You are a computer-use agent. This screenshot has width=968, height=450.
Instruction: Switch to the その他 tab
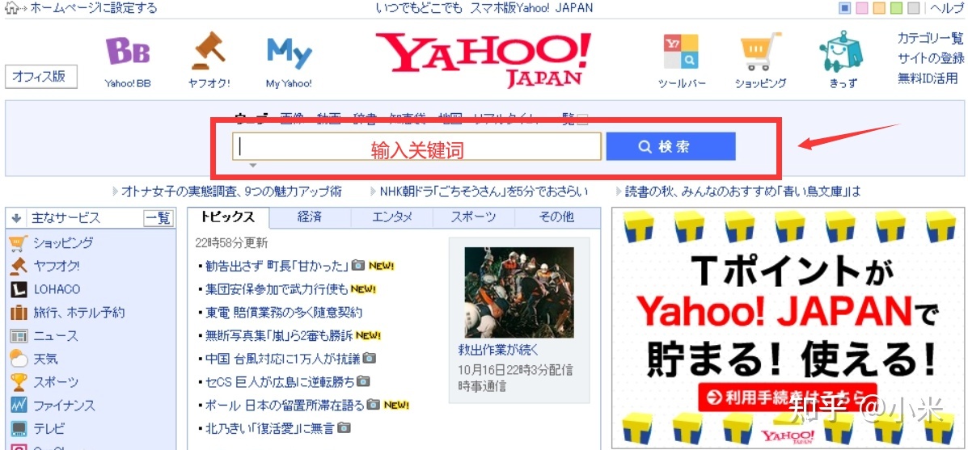557,217
